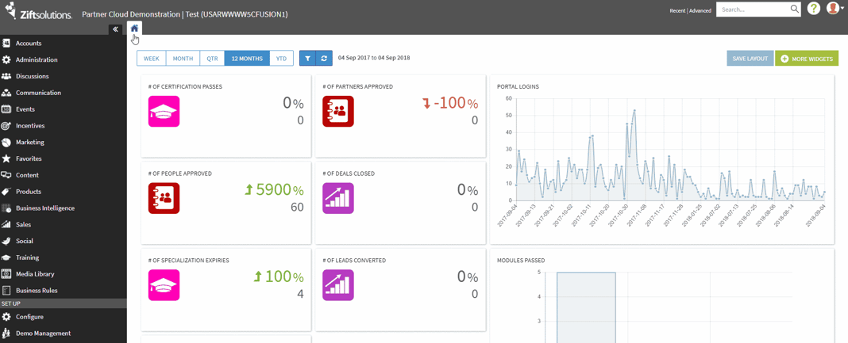Open the Business Intelligence menu

coord(44,208)
